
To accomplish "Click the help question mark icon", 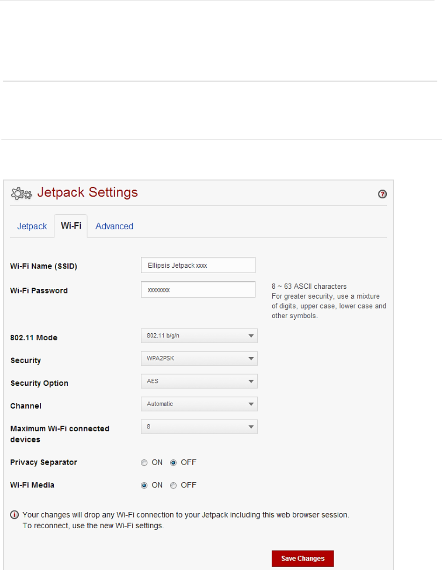I will (382, 195).
